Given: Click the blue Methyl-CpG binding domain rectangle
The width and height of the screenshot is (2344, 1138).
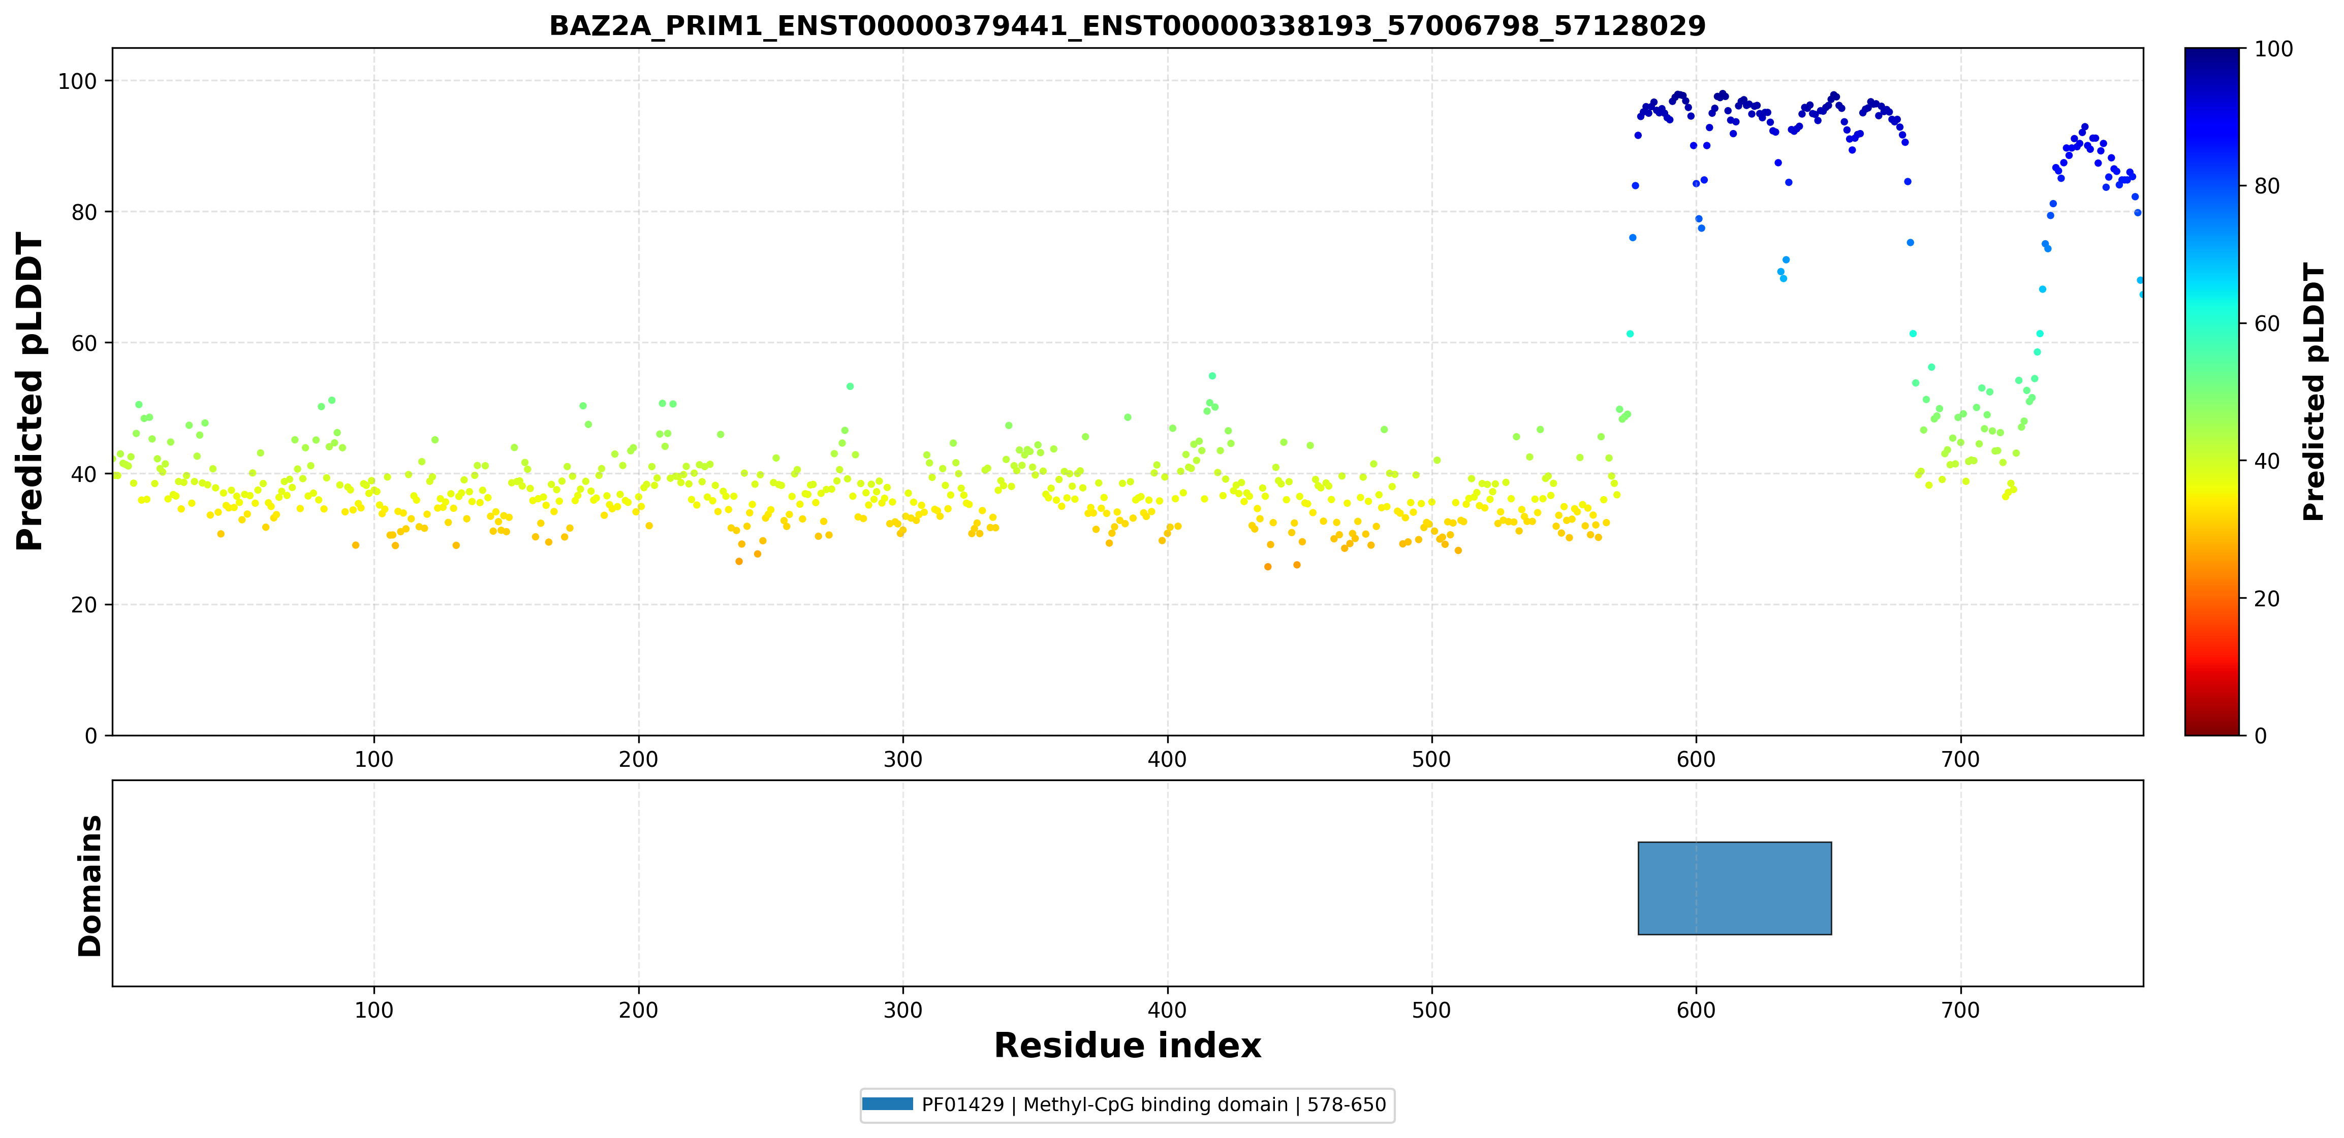Looking at the screenshot, I should pos(1734,888).
